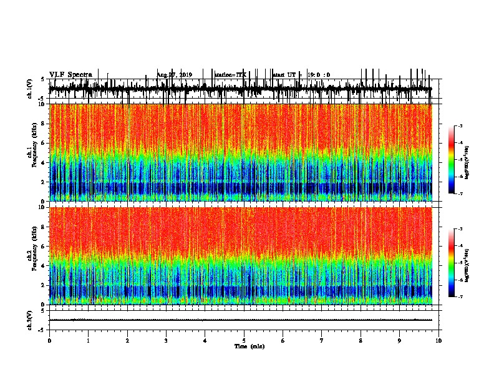
Task: Click the "2" kHz tick on ch.2 frequency axis
Action: coord(43,285)
